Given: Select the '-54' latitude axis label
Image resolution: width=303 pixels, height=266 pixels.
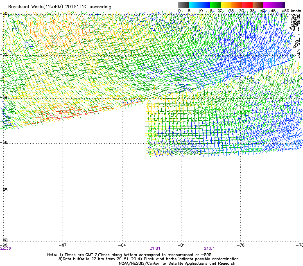Looking at the screenshot, I should click(x=4, y=97).
